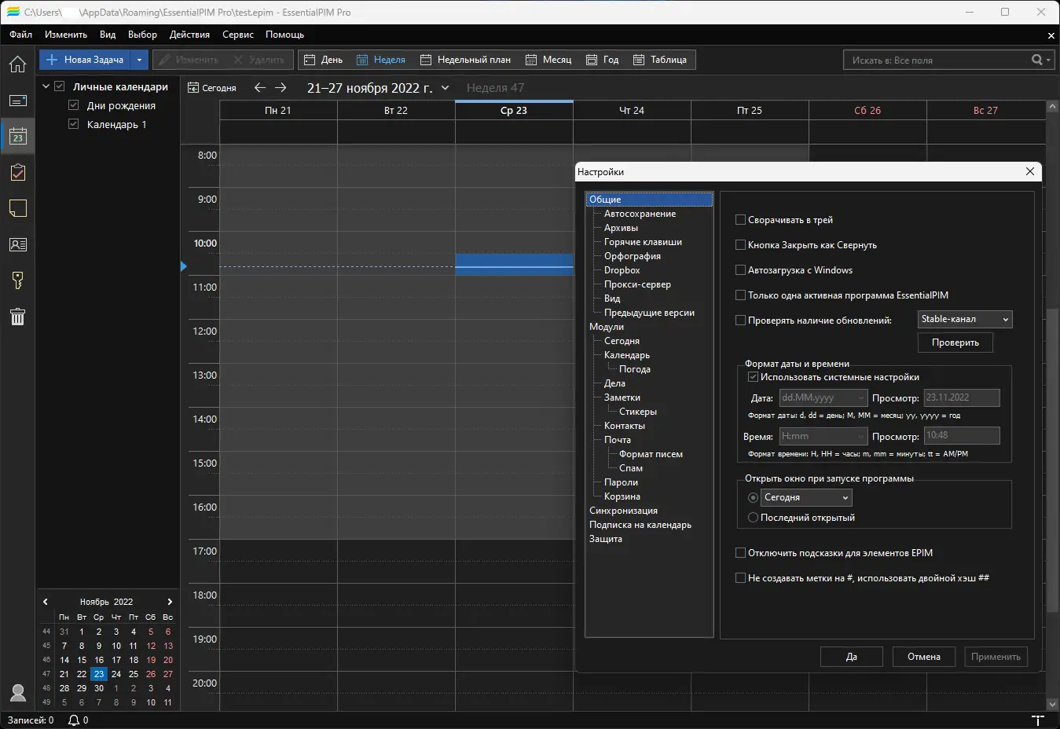Open the Passwords key icon

(x=17, y=280)
